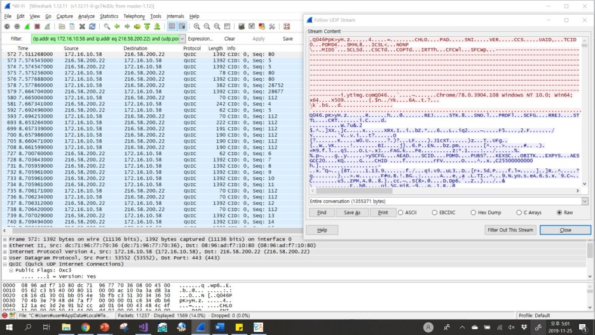Toggle packet list colorization
The height and width of the screenshot is (335, 595).
172,27
